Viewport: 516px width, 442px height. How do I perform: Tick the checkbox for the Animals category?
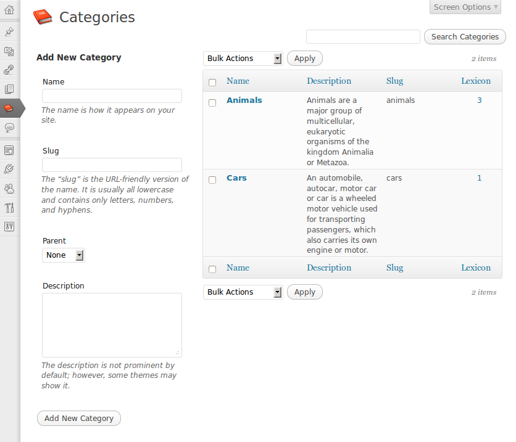coord(212,103)
